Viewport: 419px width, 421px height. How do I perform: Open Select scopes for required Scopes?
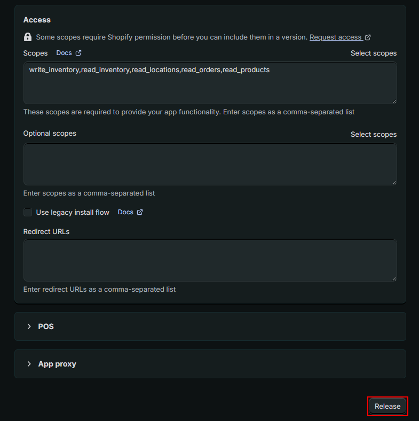[374, 53]
